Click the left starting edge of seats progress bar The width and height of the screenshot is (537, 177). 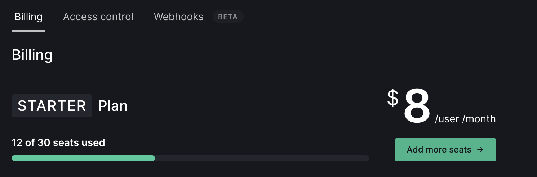pos(14,158)
